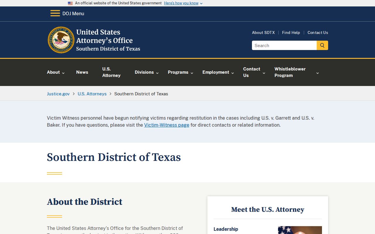Click the yellow search magnifier button

(x=322, y=45)
